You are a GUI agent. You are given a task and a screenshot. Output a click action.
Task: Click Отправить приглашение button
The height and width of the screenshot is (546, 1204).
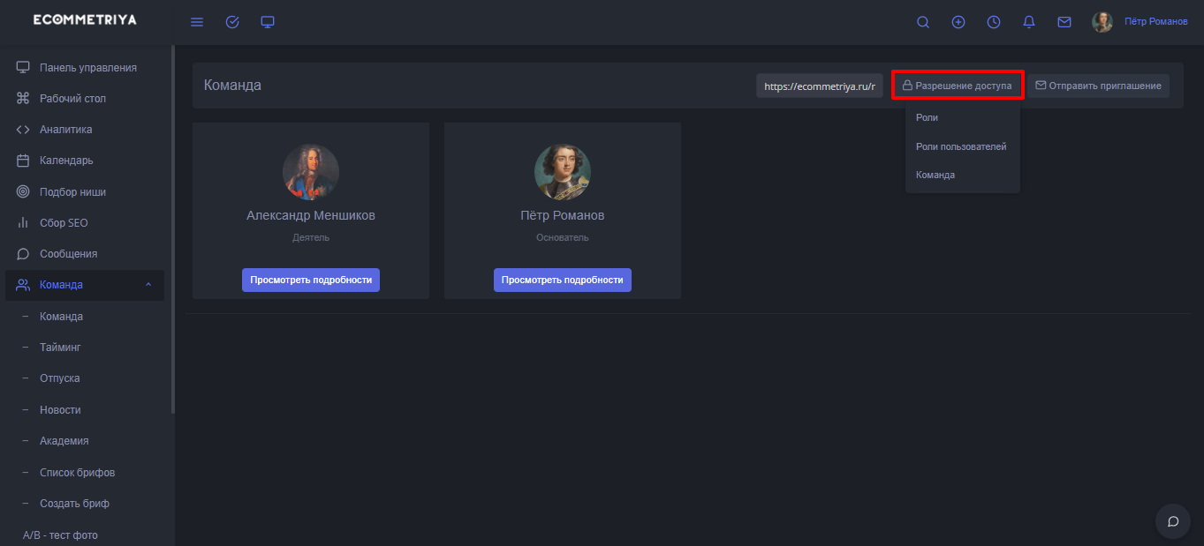coord(1098,86)
